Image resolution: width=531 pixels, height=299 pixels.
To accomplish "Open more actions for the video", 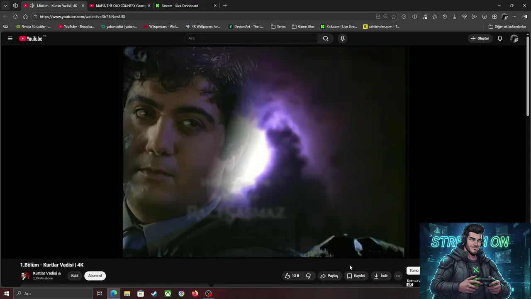I will click(398, 276).
